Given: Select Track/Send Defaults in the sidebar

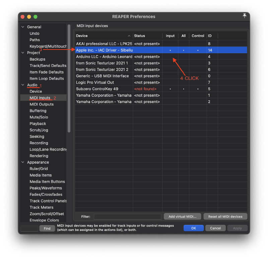Looking at the screenshot, I should coord(48,66).
